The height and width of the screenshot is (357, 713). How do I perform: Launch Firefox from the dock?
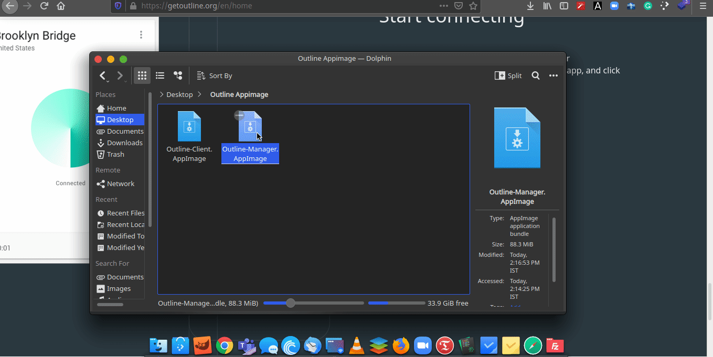pyautogui.click(x=401, y=345)
